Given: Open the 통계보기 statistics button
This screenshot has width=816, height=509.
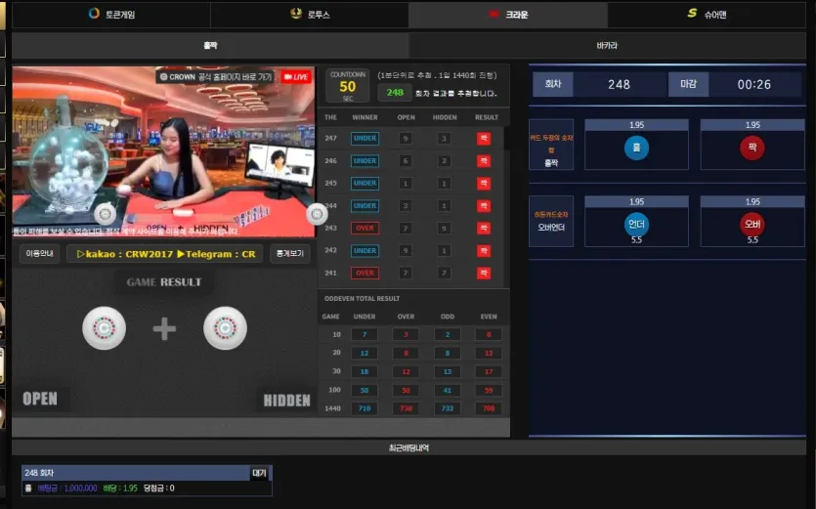Looking at the screenshot, I should click(x=290, y=253).
